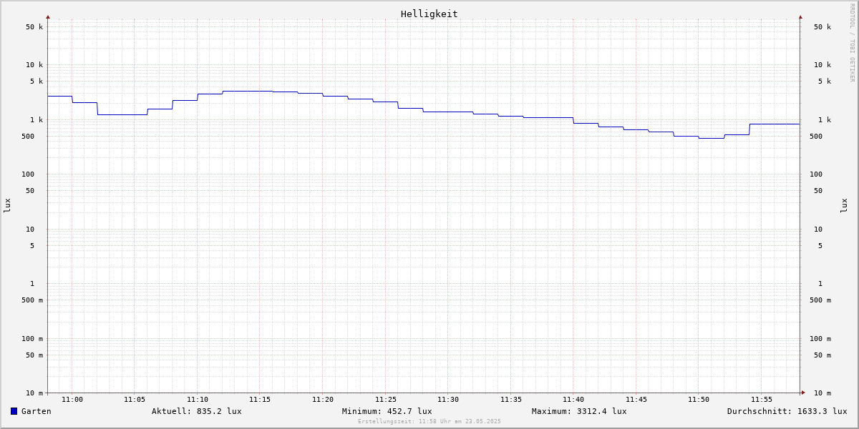Click the 11:15 time axis label

pyautogui.click(x=260, y=400)
